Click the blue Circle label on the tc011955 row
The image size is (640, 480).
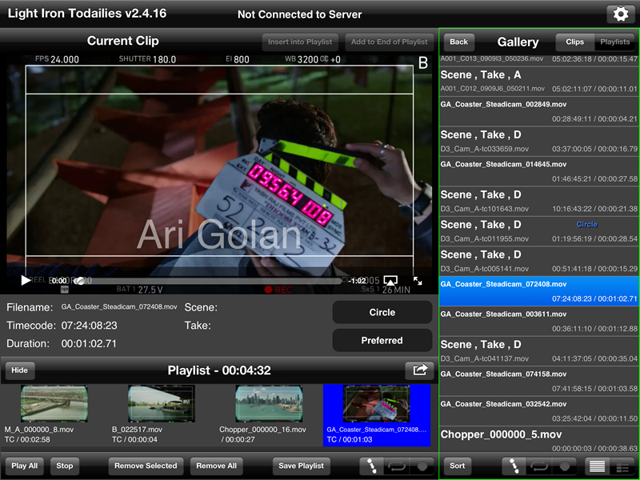[x=586, y=225]
